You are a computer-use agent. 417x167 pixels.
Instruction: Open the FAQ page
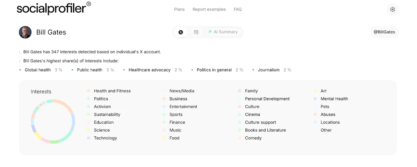[x=238, y=9]
